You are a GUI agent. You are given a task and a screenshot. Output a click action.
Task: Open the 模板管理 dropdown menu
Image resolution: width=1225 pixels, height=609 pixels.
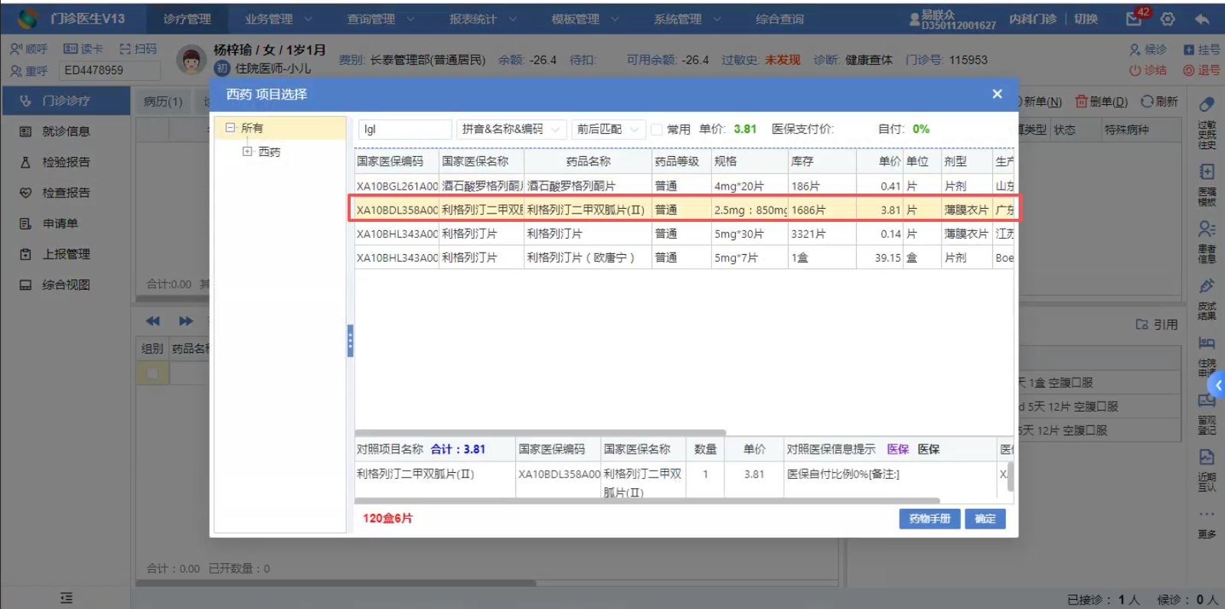point(585,19)
